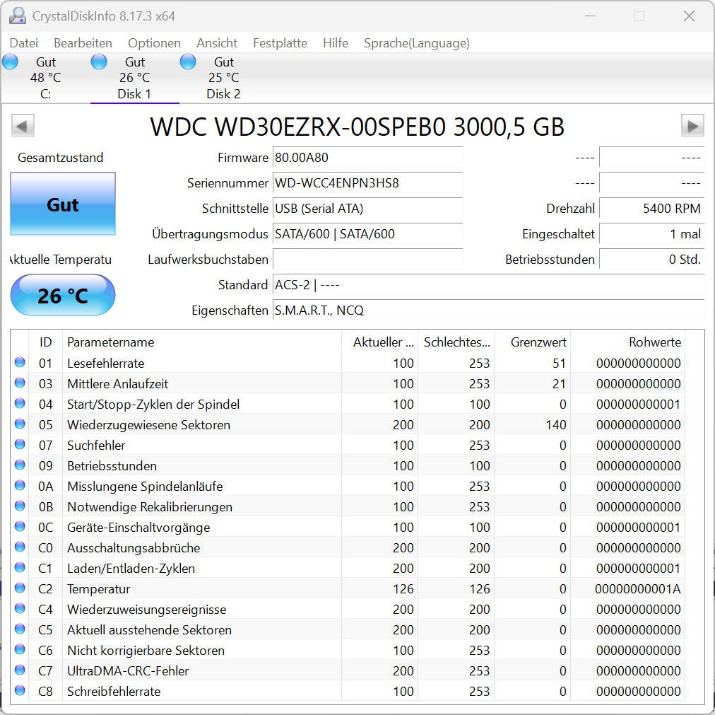Click status orb of UltraDMA-CRC-Fehler row
The image size is (715, 715).
pos(20,670)
